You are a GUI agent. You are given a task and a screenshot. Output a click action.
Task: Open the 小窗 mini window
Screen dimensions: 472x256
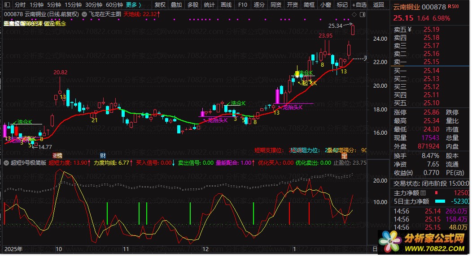click(x=325, y=5)
